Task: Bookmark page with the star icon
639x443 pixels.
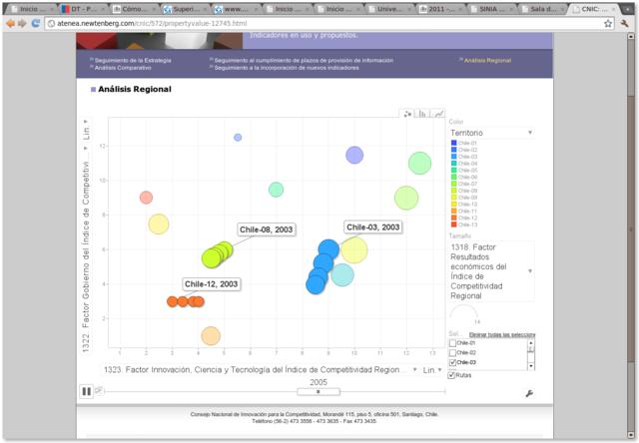Action: [x=608, y=22]
